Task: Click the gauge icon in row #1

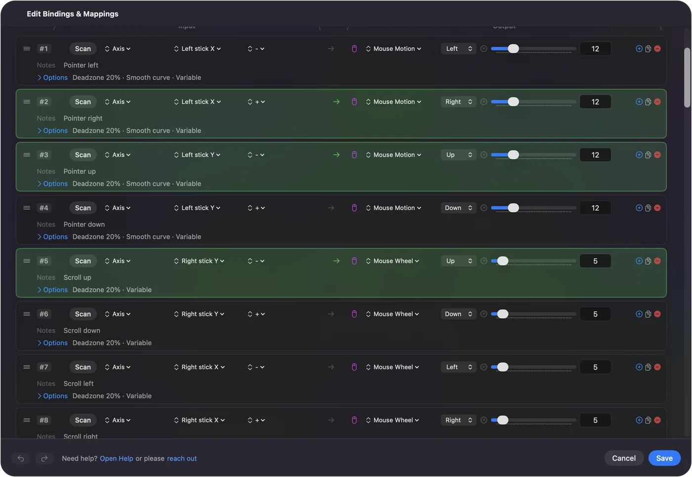Action: coord(484,48)
